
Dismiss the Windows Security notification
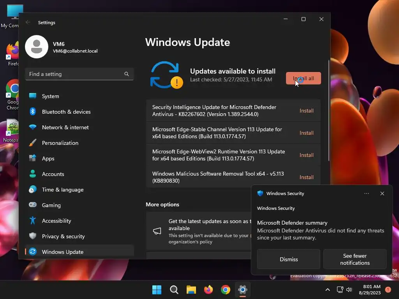[289, 259]
